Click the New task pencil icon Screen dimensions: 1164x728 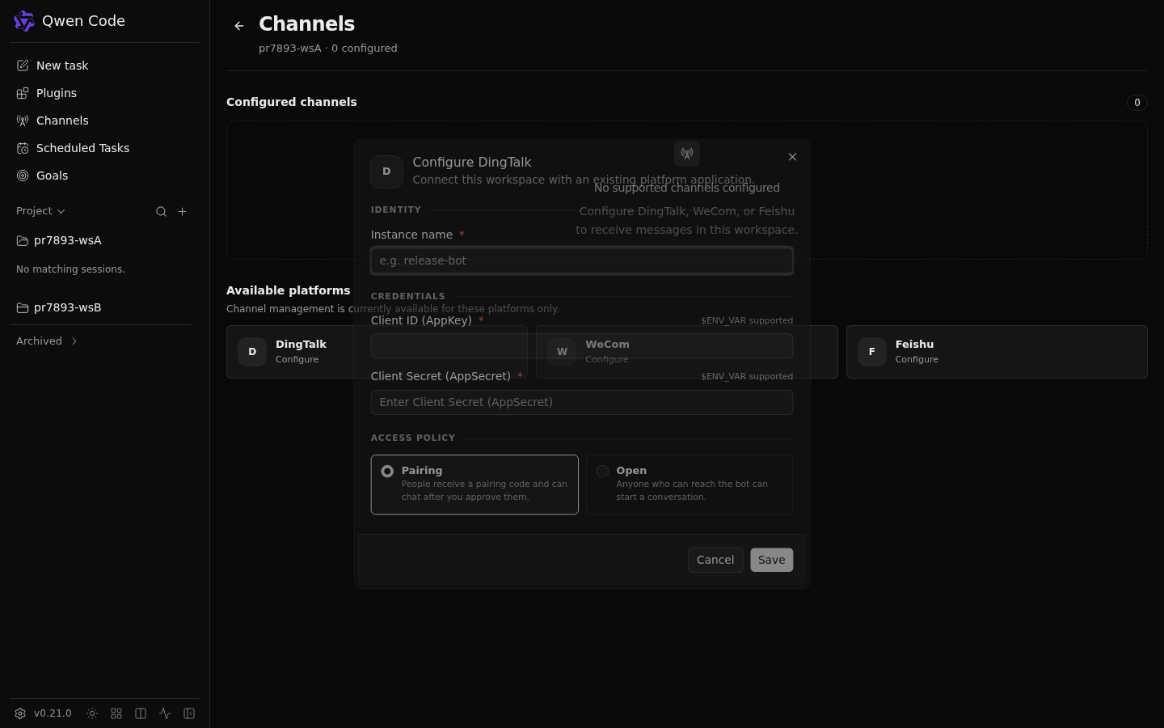[23, 66]
